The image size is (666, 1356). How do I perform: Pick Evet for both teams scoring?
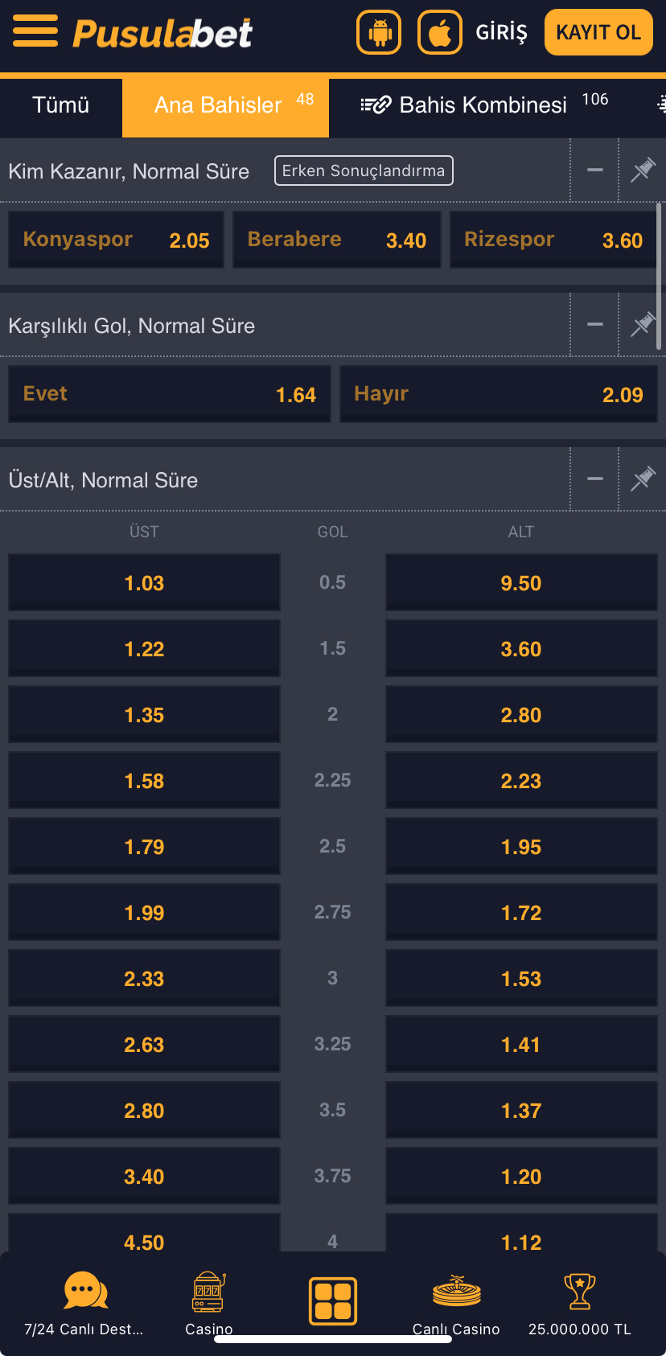[x=170, y=394]
